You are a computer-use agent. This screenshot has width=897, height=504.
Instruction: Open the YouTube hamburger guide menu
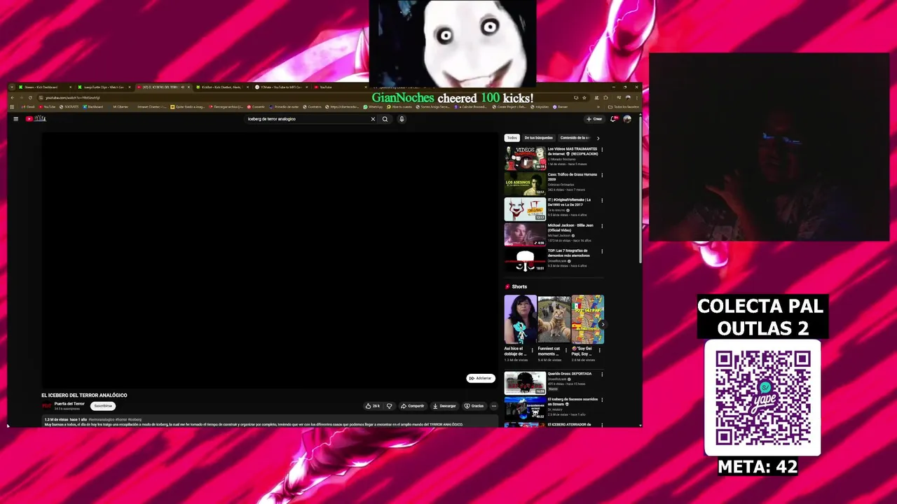(15, 119)
